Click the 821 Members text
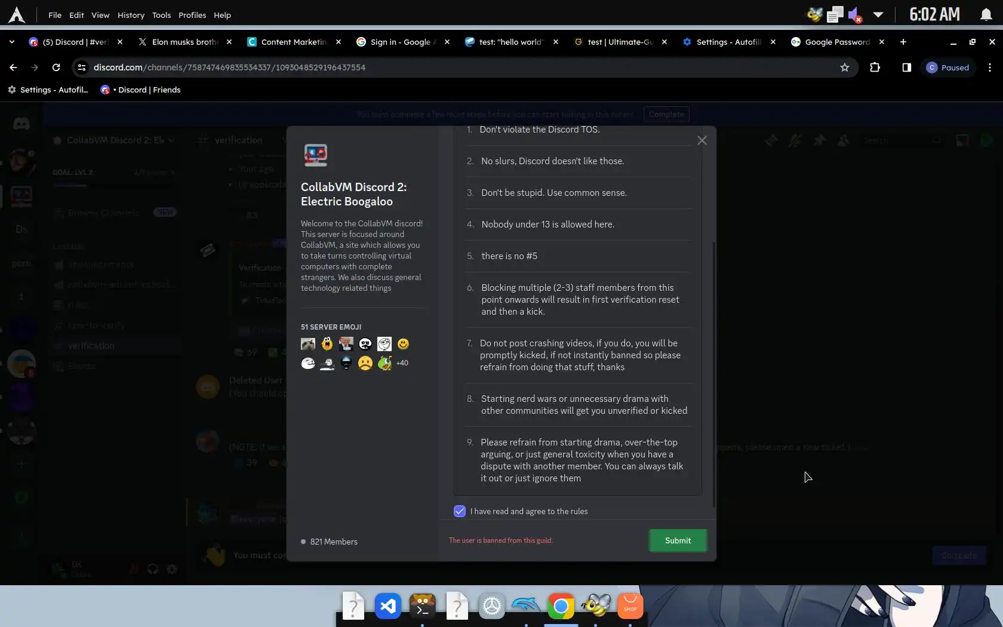 [334, 542]
